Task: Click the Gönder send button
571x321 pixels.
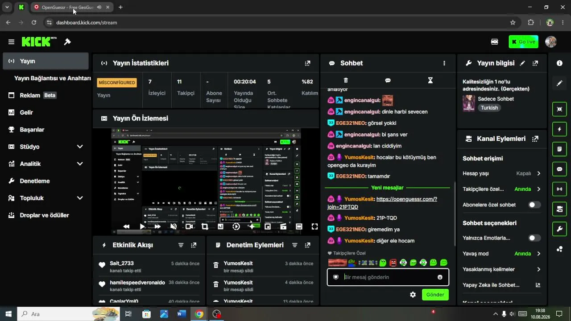Action: pyautogui.click(x=435, y=295)
